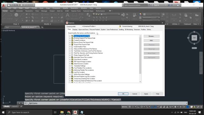Click folder icon beside Trusted Locations
The height and width of the screenshot is (115, 204).
pos(72,40)
